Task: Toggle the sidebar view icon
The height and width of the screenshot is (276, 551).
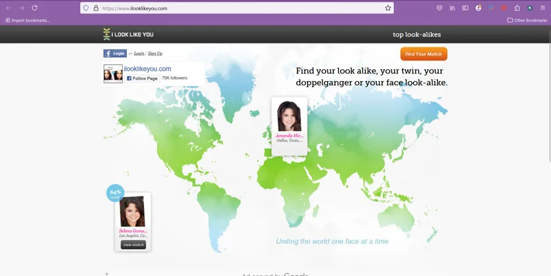Action: pyautogui.click(x=466, y=8)
